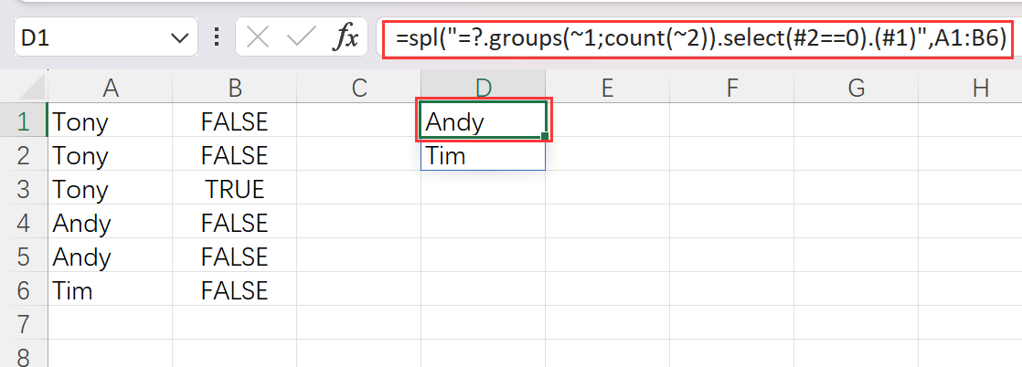
Task: Click the select-all corner above row 1
Action: 24,88
